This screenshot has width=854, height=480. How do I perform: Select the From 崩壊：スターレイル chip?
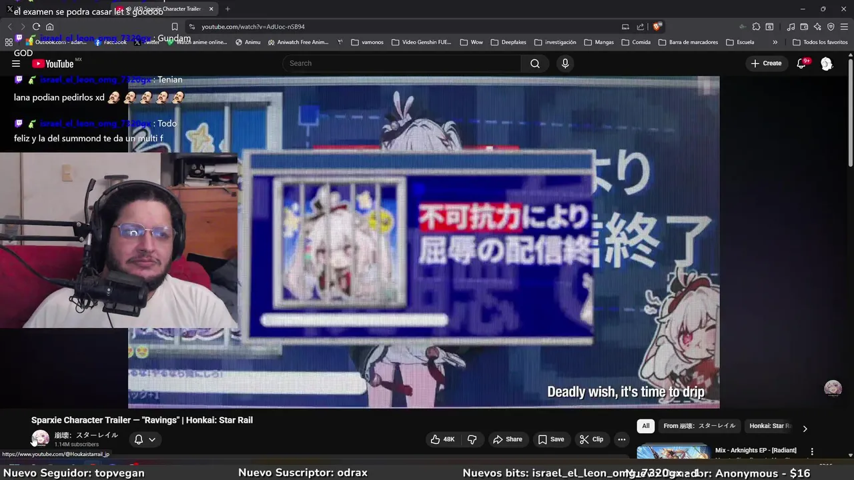[699, 426]
